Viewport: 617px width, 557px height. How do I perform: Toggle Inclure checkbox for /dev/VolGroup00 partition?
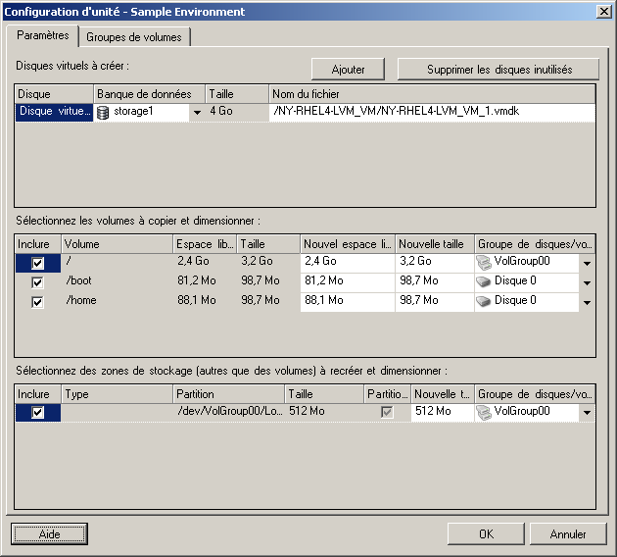tap(37, 413)
